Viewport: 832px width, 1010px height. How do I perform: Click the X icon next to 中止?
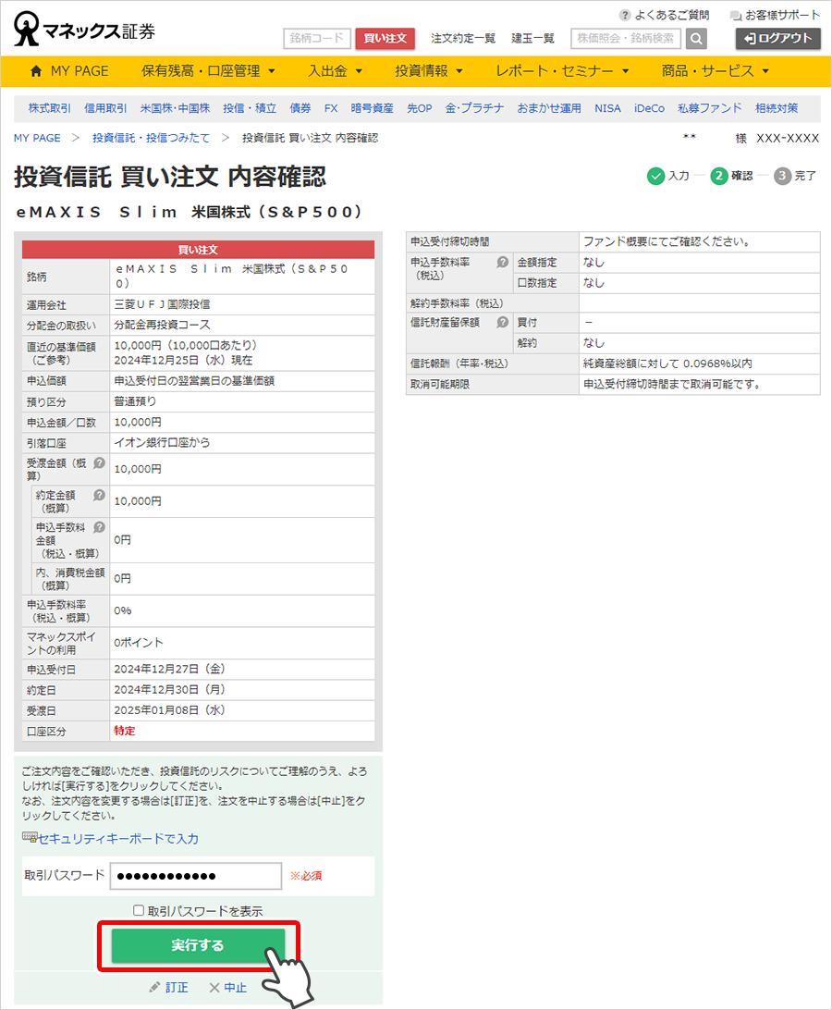pyautogui.click(x=214, y=988)
